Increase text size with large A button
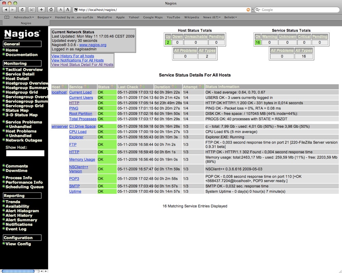The image size is (342, 273). point(68,10)
